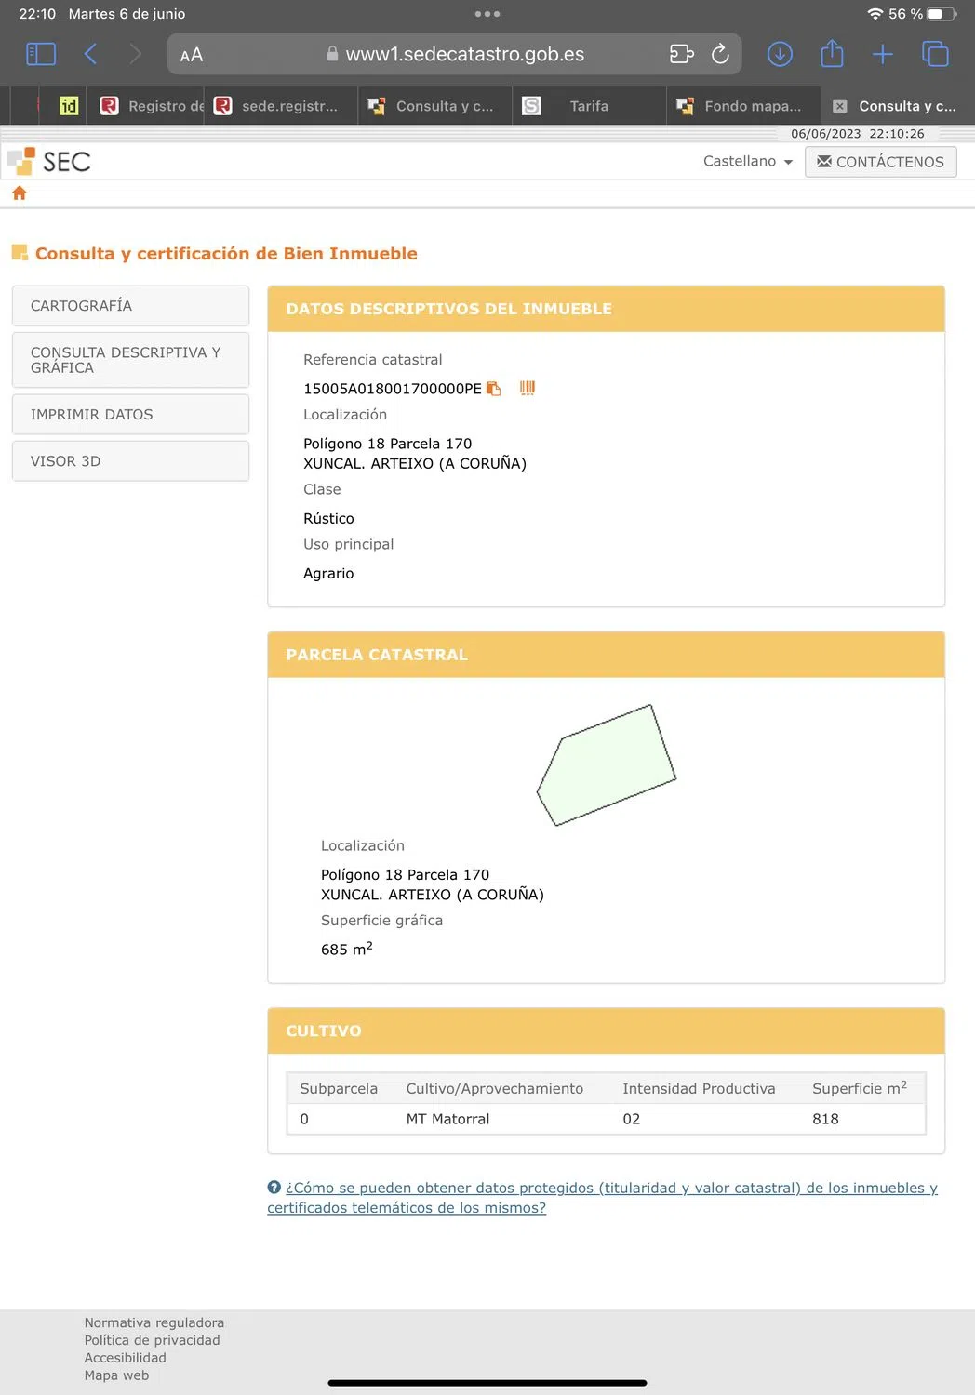Show all tabs overview

click(935, 54)
